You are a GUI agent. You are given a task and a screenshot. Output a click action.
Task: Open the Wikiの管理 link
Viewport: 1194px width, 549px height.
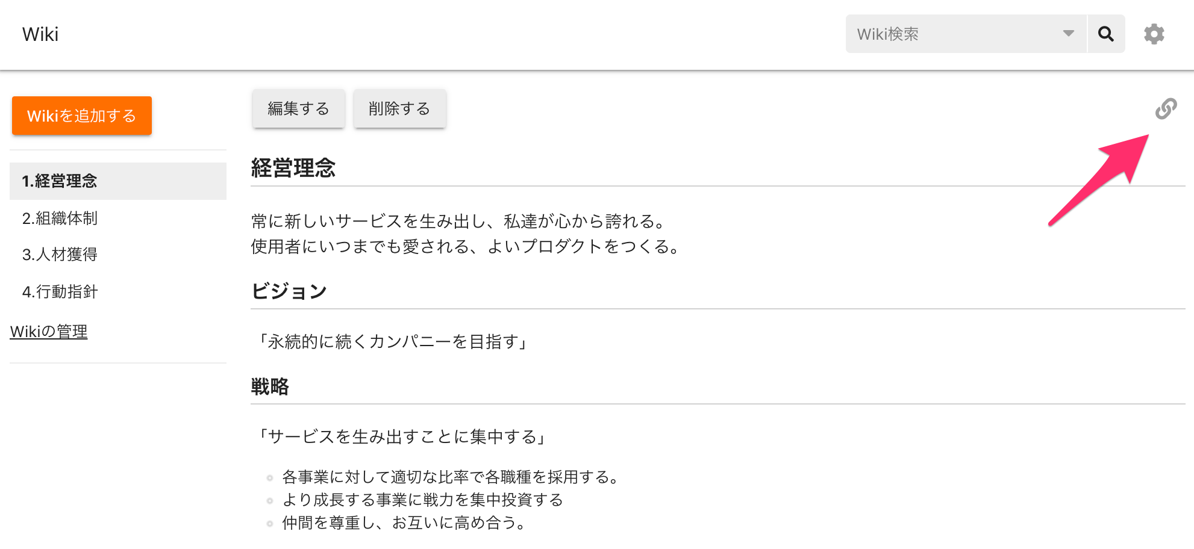point(49,331)
